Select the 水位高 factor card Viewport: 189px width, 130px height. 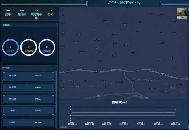point(29,122)
